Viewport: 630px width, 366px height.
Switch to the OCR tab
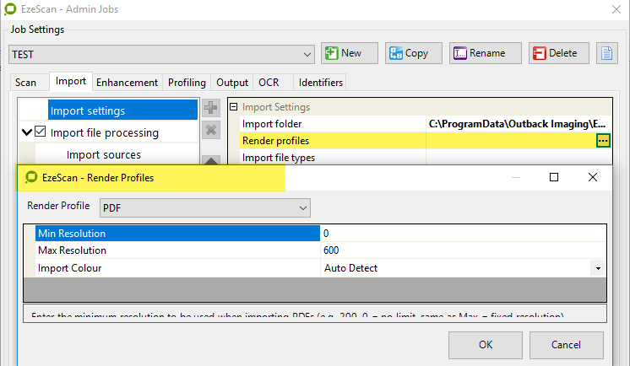pos(269,83)
